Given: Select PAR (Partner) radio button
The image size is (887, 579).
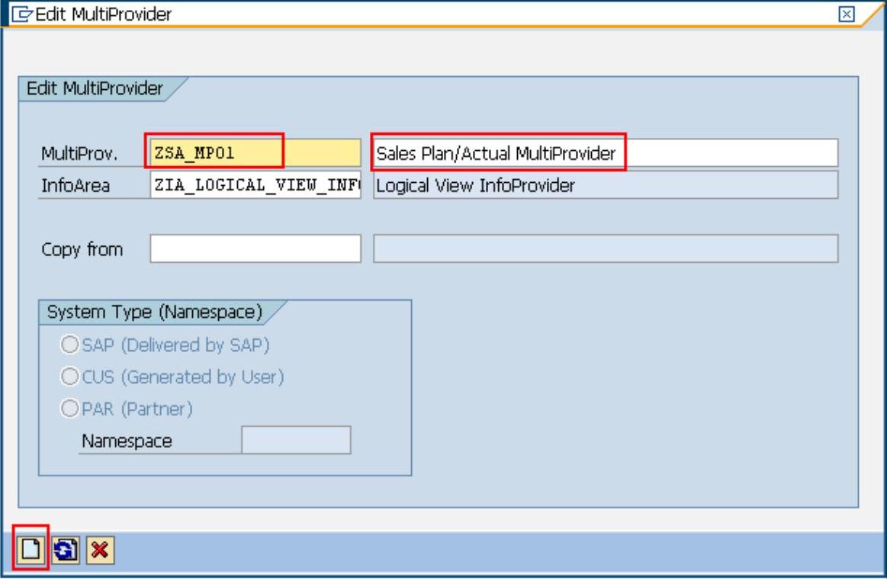Looking at the screenshot, I should coord(69,408).
